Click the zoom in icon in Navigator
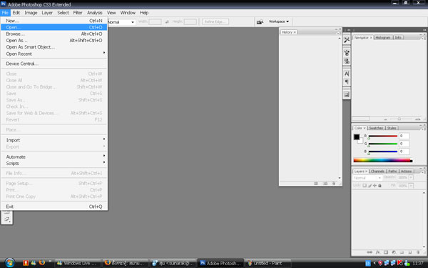The width and height of the screenshot is (428, 268). [x=417, y=119]
